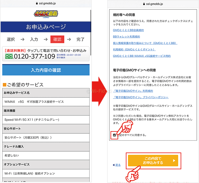Screen dimensions: 199x183
Task: Click the highlighted 確認 step
Action: (x=57, y=39)
